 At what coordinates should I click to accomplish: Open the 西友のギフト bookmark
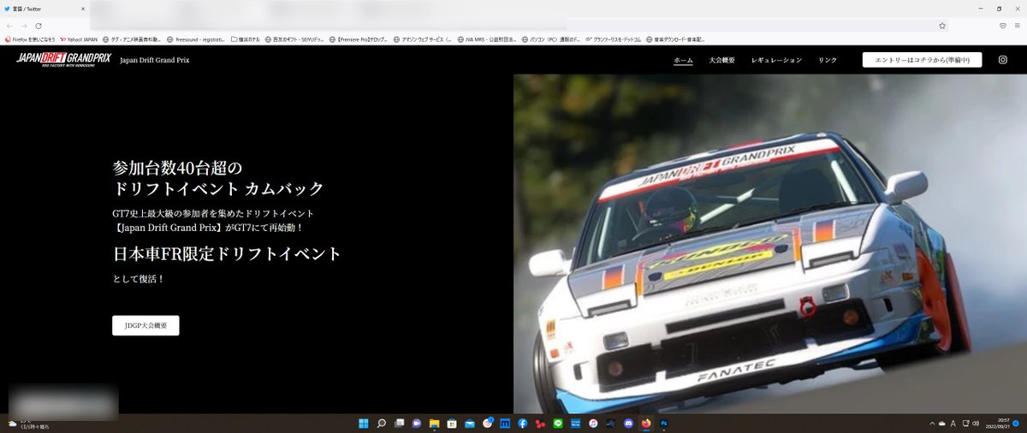pos(294,39)
